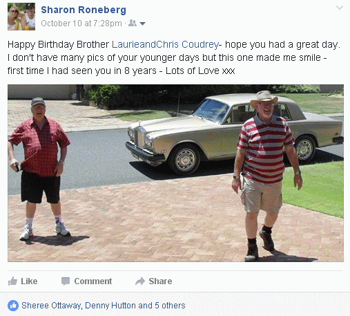The height and width of the screenshot is (316, 350).
Task: Click the October 10 timestamp
Action: [x=81, y=24]
